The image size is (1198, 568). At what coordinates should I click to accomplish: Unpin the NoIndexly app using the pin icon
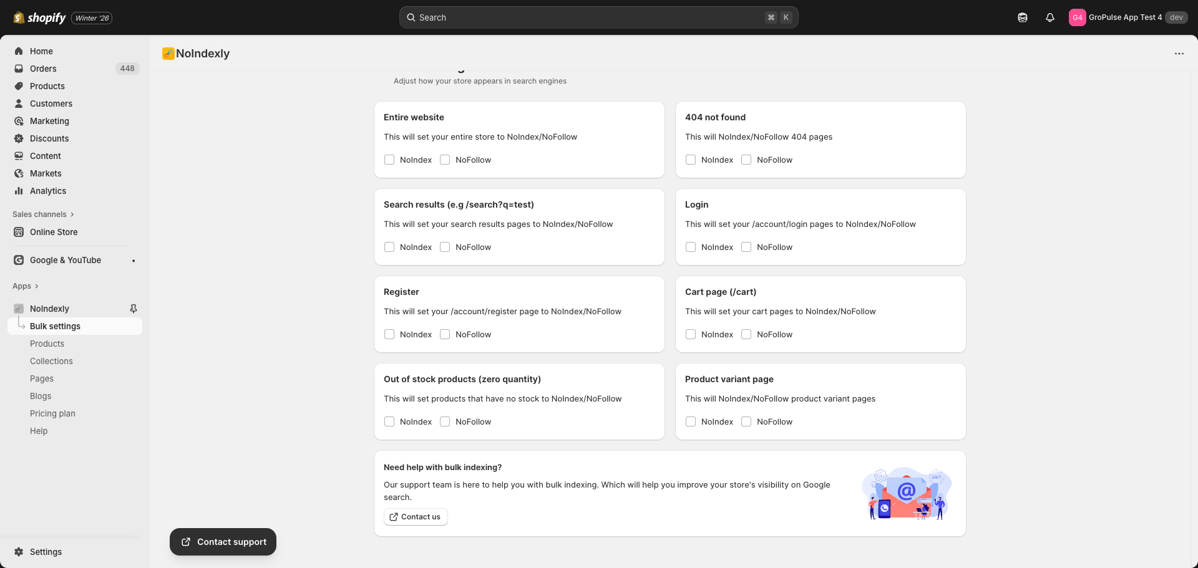(133, 309)
